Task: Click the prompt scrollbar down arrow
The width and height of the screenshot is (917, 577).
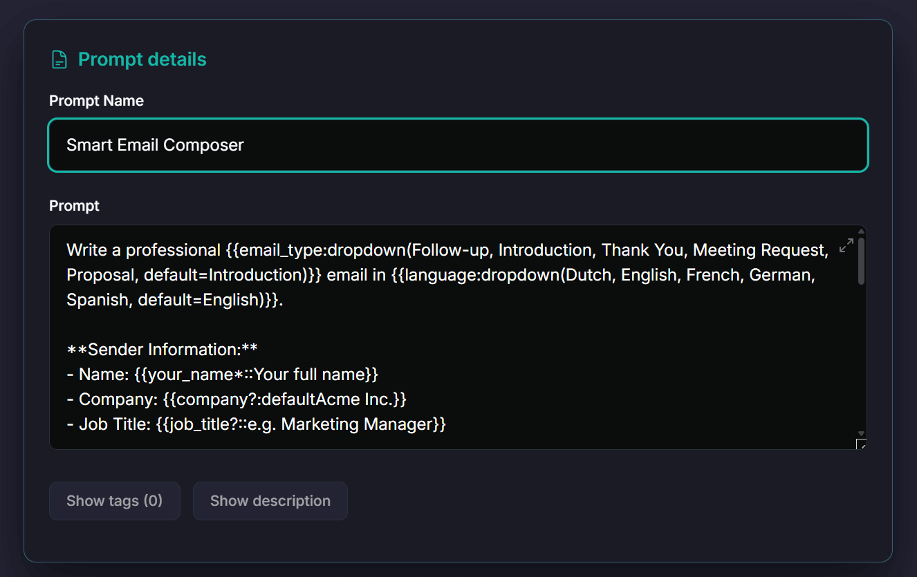Action: (861, 433)
